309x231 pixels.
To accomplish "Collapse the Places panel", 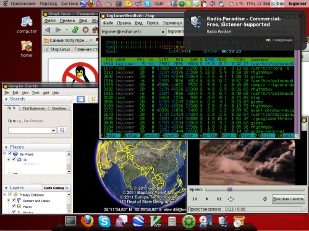I will [6, 147].
